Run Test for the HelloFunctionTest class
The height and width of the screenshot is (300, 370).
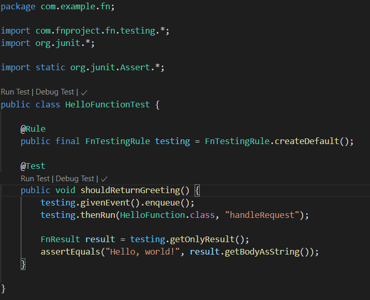point(15,92)
